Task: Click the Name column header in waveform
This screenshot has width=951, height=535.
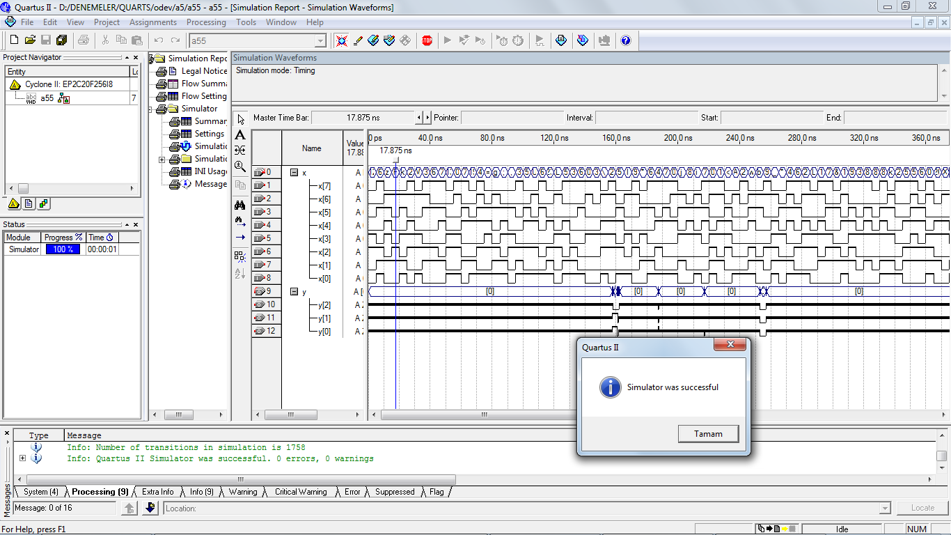Action: pos(312,148)
